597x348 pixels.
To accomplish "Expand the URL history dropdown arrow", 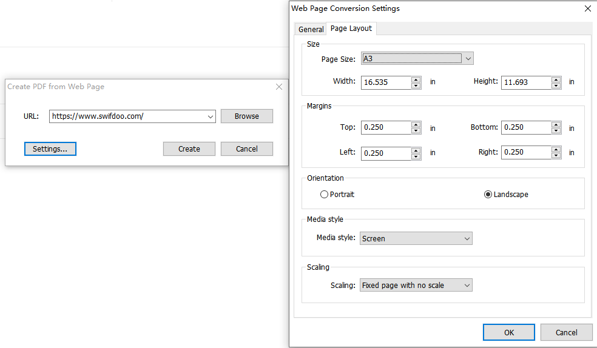I will (x=210, y=116).
